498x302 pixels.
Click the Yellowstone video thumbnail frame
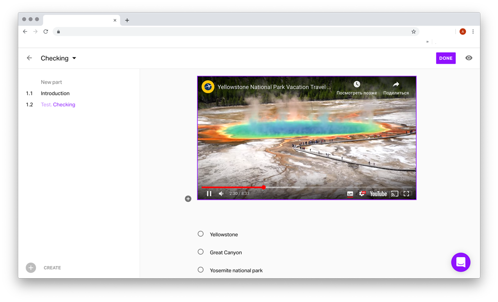click(307, 138)
